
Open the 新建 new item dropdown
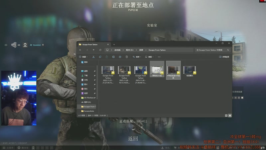click(83, 57)
